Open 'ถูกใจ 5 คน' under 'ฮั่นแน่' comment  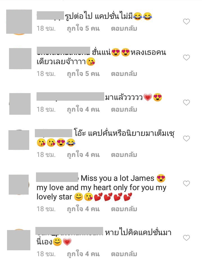pyautogui.click(x=83, y=74)
